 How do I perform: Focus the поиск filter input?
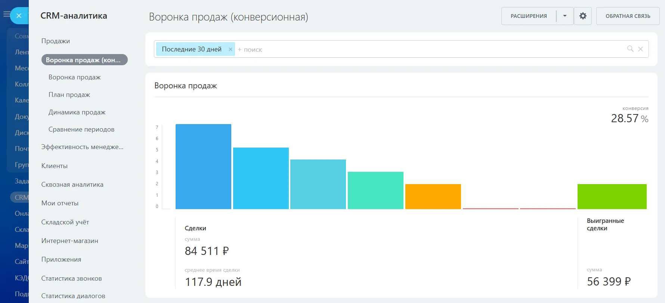pyautogui.click(x=430, y=49)
